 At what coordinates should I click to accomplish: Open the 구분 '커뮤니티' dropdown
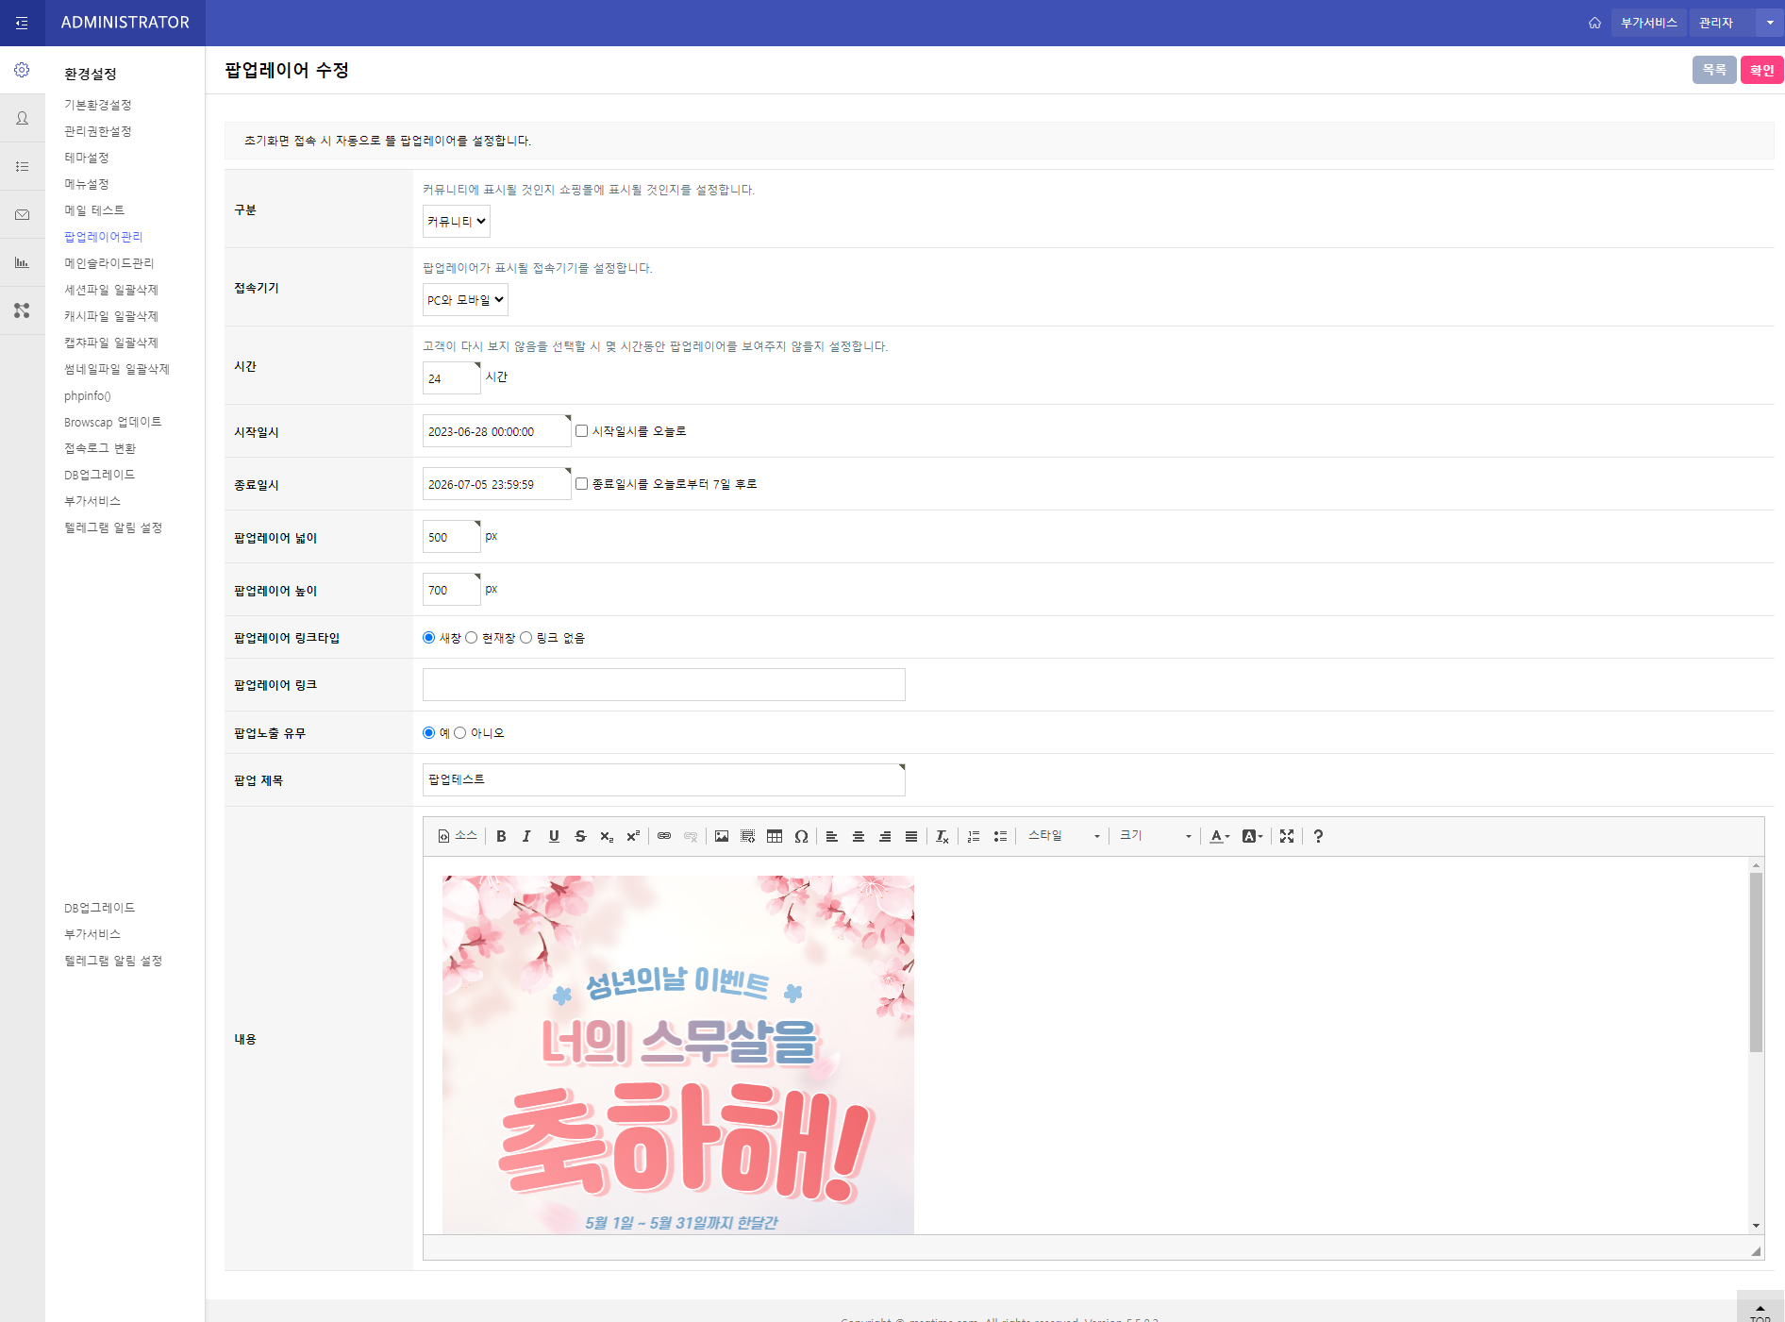457,222
